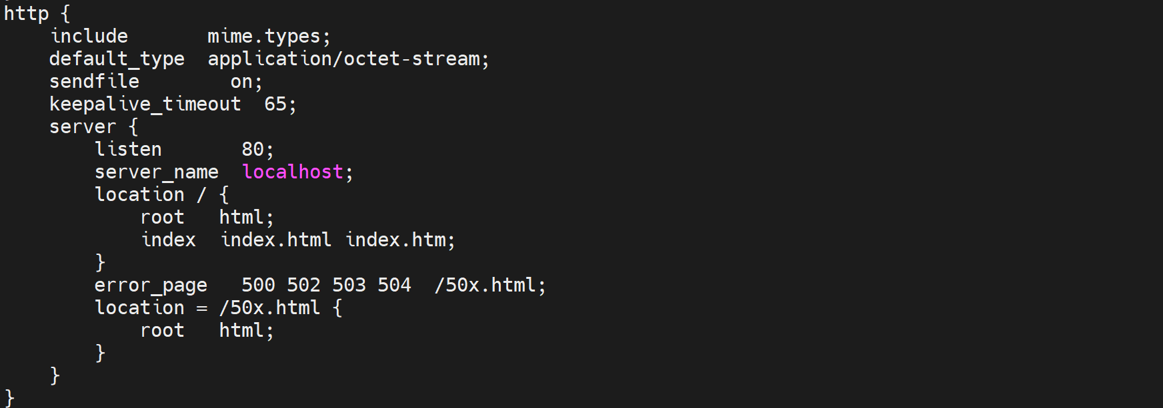
Task: Click the "listen" directive
Action: [128, 149]
